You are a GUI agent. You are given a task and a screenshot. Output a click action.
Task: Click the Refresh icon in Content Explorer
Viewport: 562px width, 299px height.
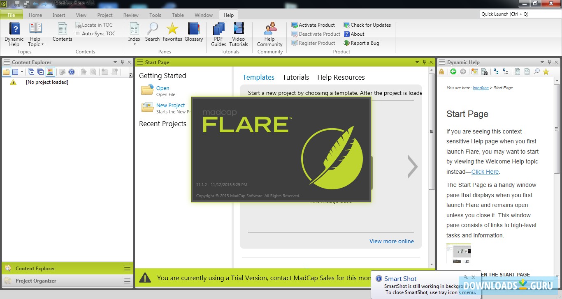pyautogui.click(x=72, y=72)
